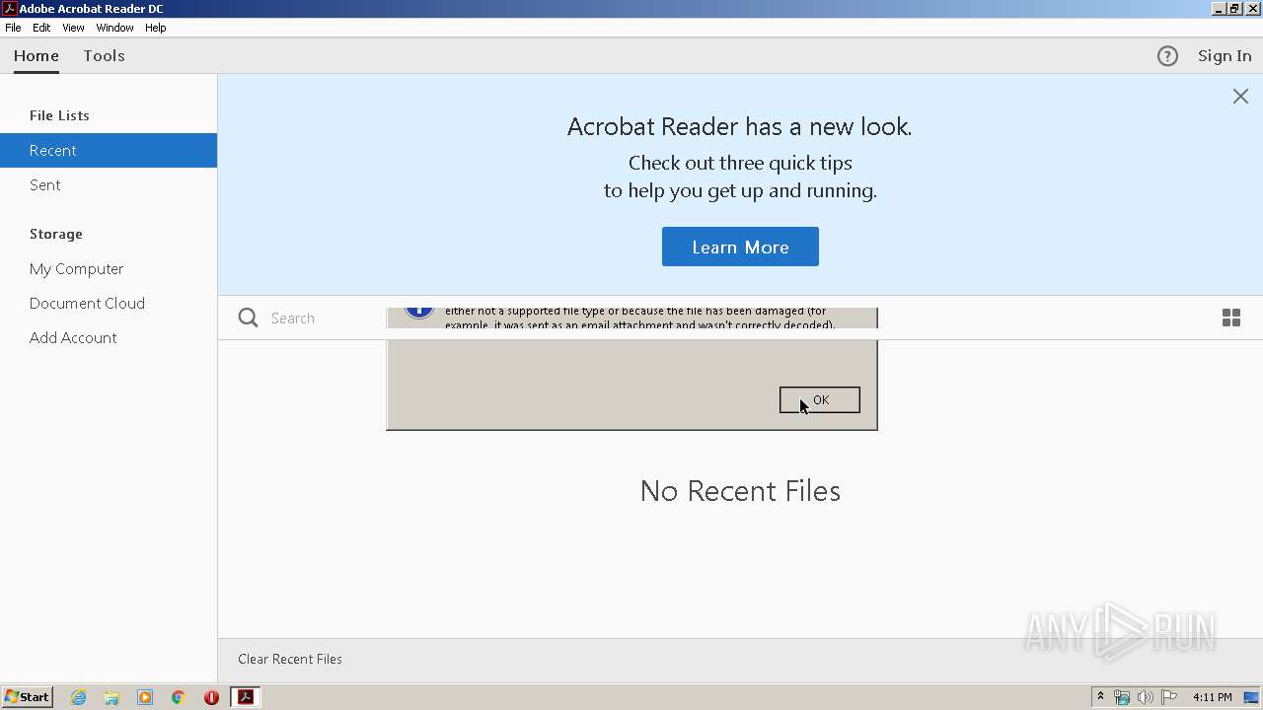Confirm the error dialog with OK
This screenshot has height=710, width=1263.
click(x=820, y=399)
